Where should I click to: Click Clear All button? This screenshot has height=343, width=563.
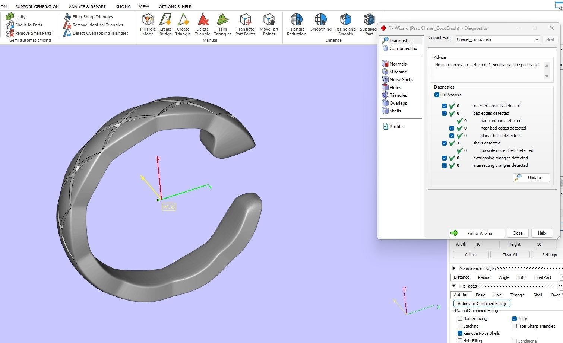click(x=510, y=255)
